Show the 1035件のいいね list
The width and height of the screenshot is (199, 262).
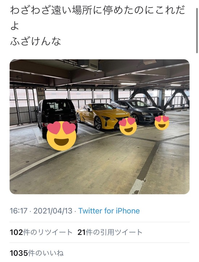coord(37,253)
